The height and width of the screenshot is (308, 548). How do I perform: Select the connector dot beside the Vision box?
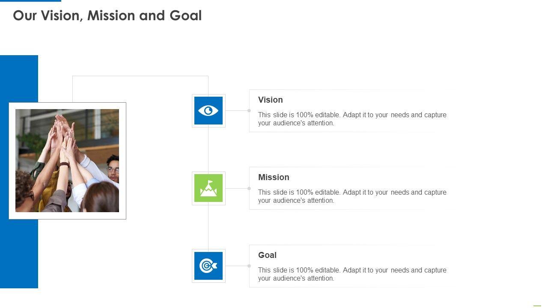249,110
